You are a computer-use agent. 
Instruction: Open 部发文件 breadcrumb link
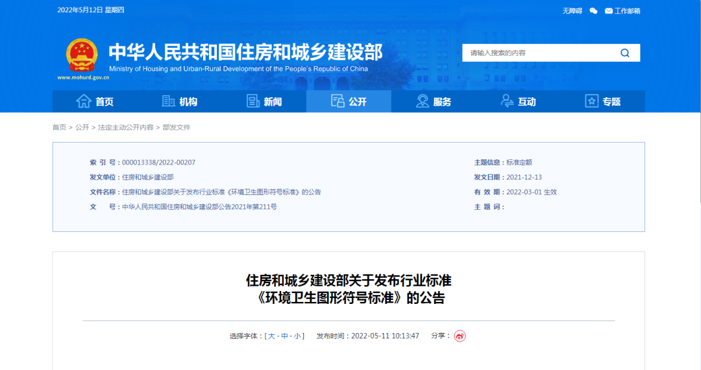click(x=176, y=127)
